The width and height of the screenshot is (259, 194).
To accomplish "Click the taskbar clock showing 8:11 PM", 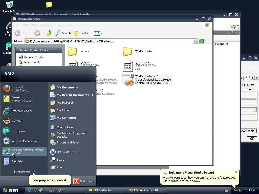I will click(x=249, y=190).
